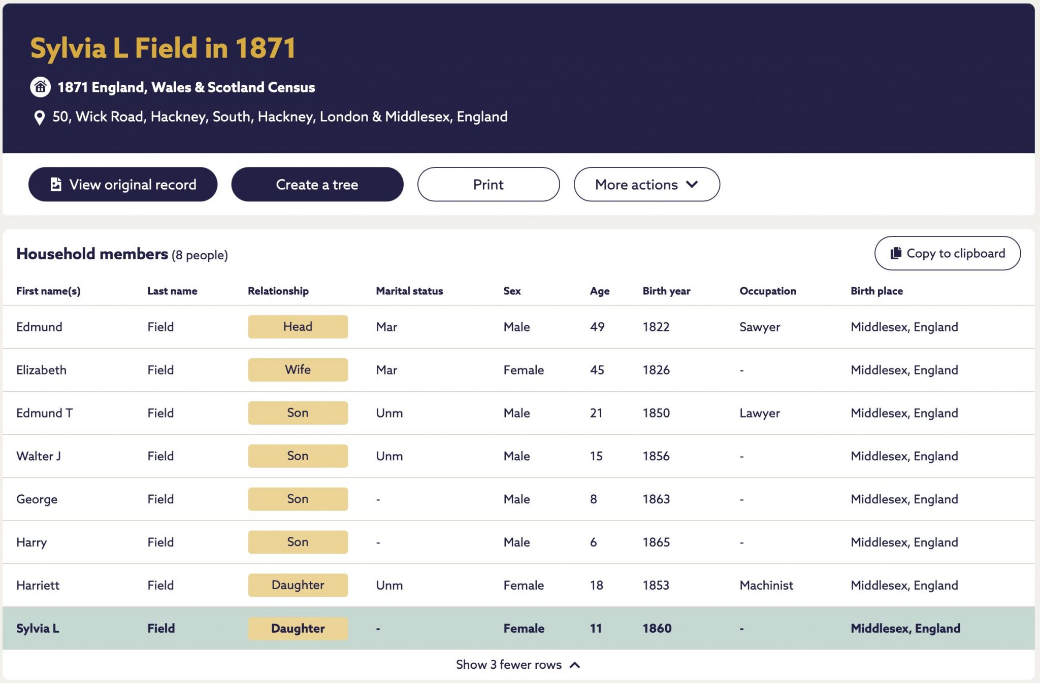This screenshot has width=1040, height=683.
Task: Click the Machinist occupation cell
Action: click(x=766, y=585)
